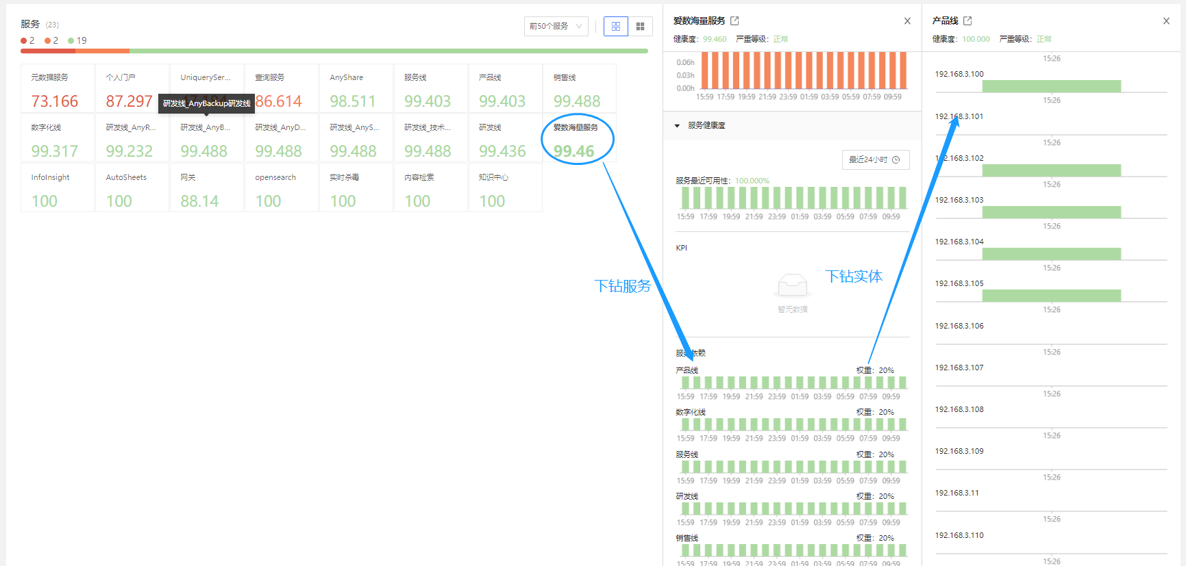1186x566 pixels.
Task: Click the 100.000% availability value
Action: [752, 181]
